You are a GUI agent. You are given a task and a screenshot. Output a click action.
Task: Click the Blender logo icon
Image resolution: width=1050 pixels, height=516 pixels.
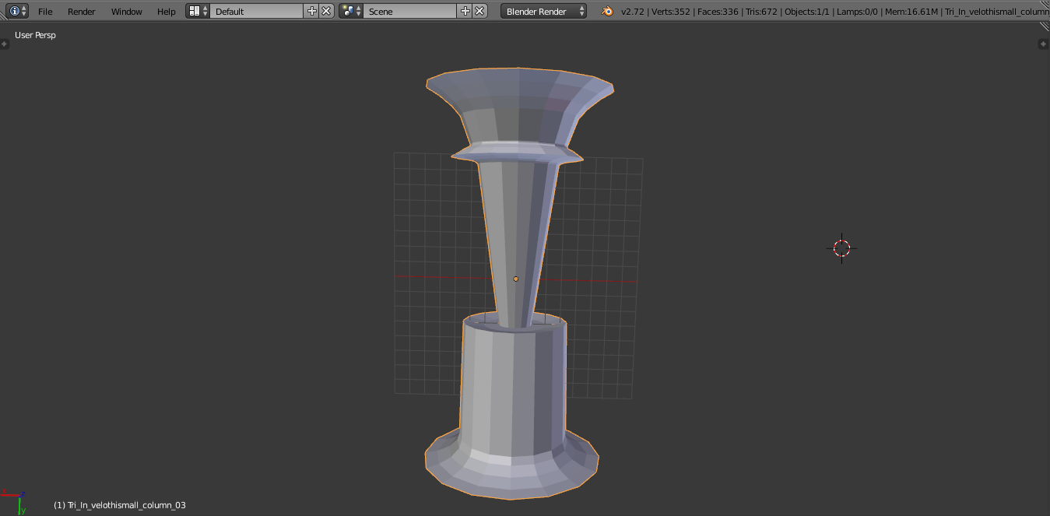coord(606,11)
